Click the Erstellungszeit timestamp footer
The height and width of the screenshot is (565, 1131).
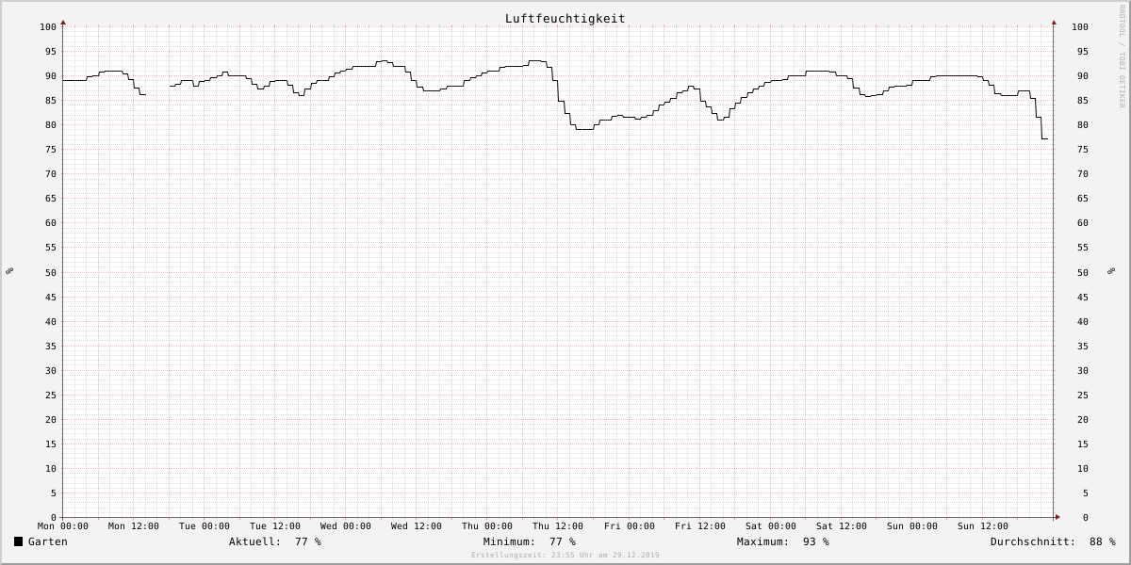point(565,556)
